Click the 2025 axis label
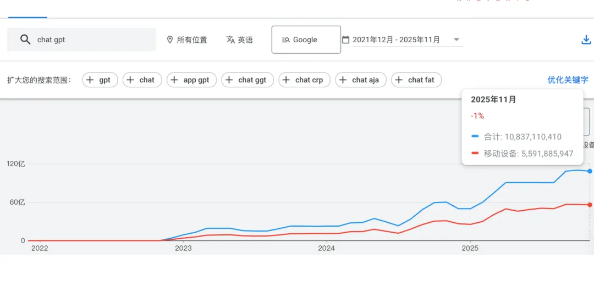 [470, 248]
